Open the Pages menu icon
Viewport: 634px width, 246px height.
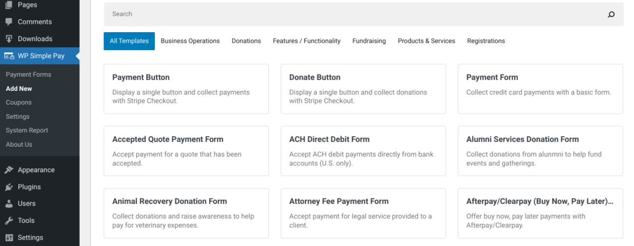(x=9, y=5)
